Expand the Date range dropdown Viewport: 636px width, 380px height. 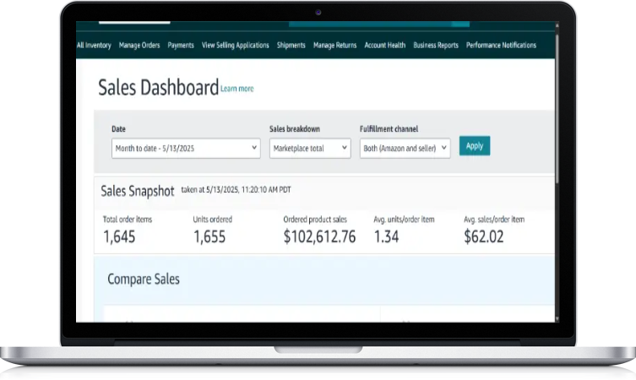click(x=186, y=148)
